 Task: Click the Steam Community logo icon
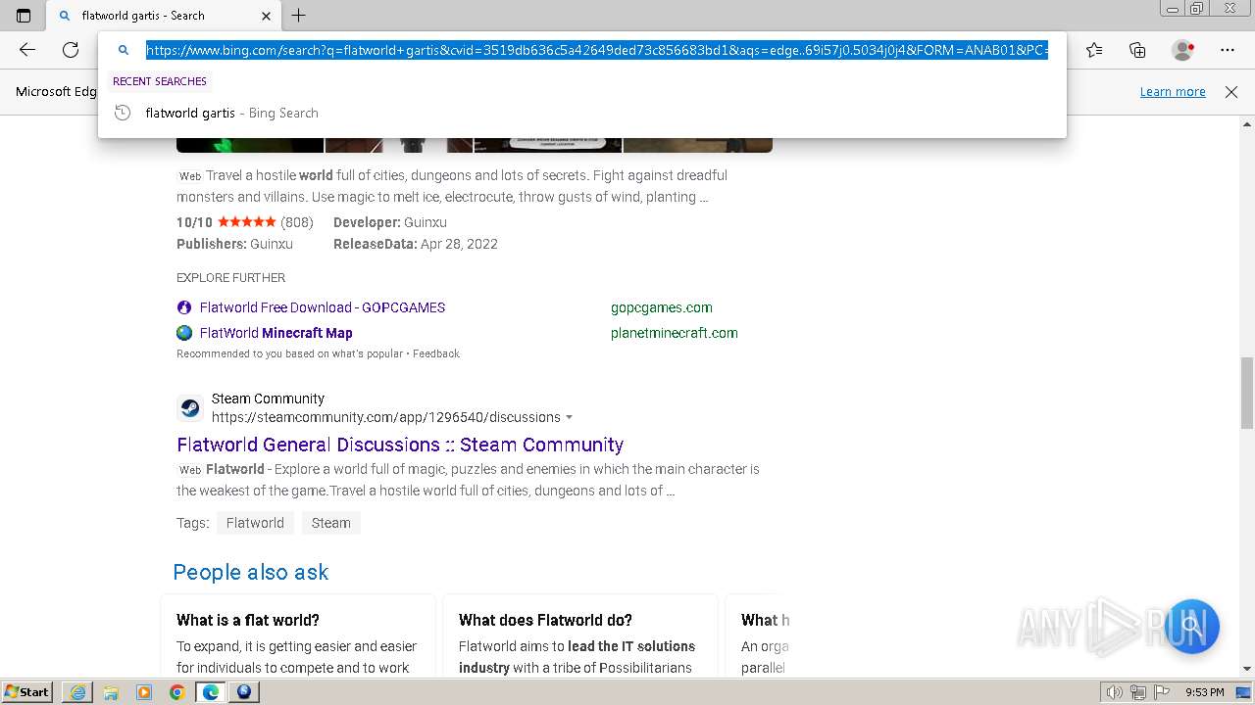190,407
